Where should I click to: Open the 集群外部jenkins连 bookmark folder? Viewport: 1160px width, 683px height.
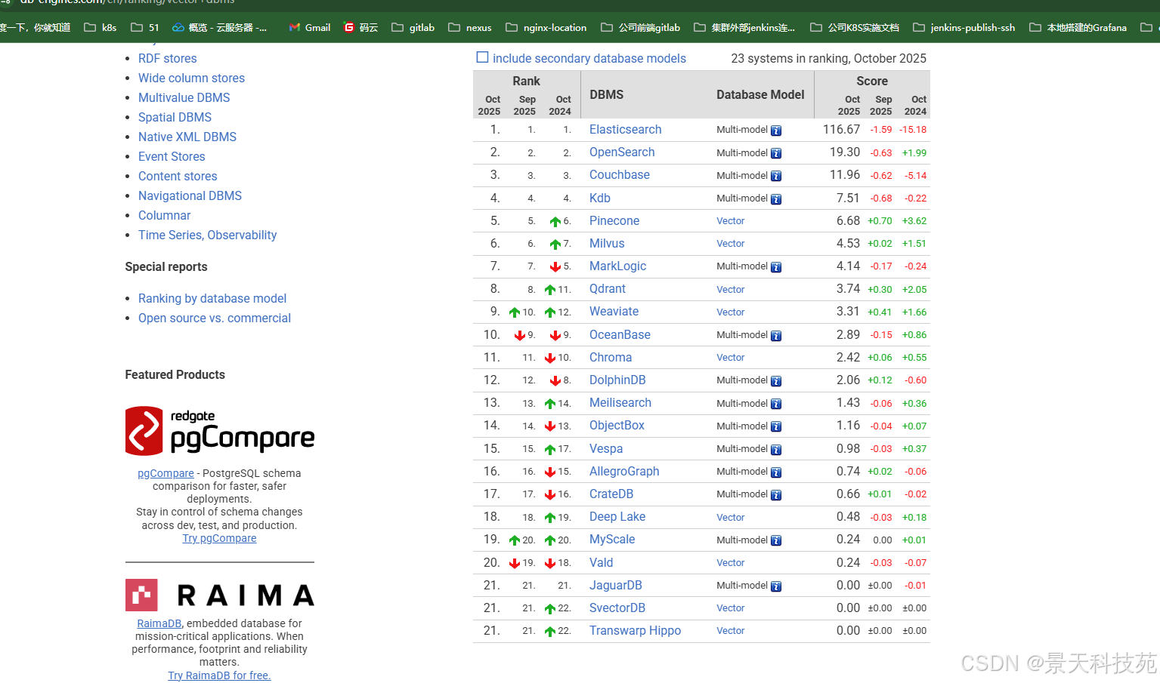(x=744, y=27)
